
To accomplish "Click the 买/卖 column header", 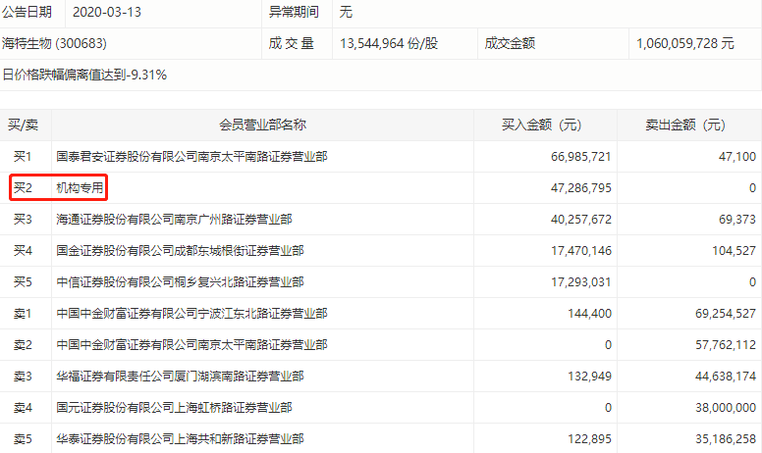I will 23,125.
